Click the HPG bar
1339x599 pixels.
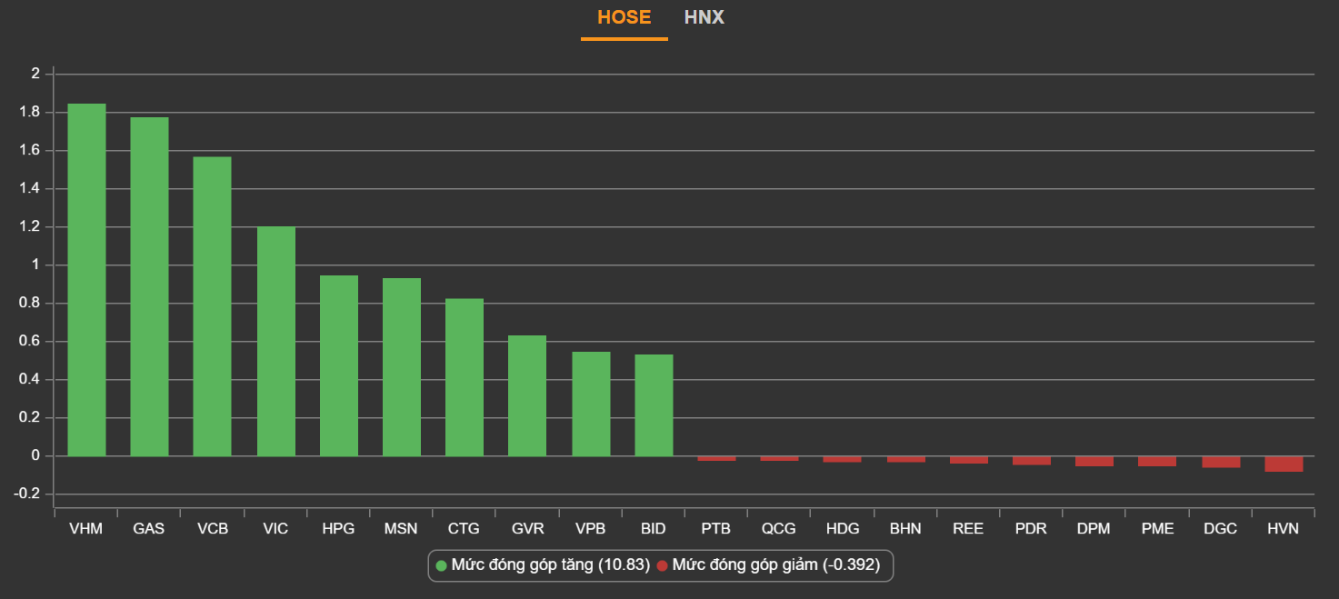(x=338, y=365)
